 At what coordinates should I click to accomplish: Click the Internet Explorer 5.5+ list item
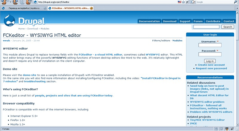(24, 116)
